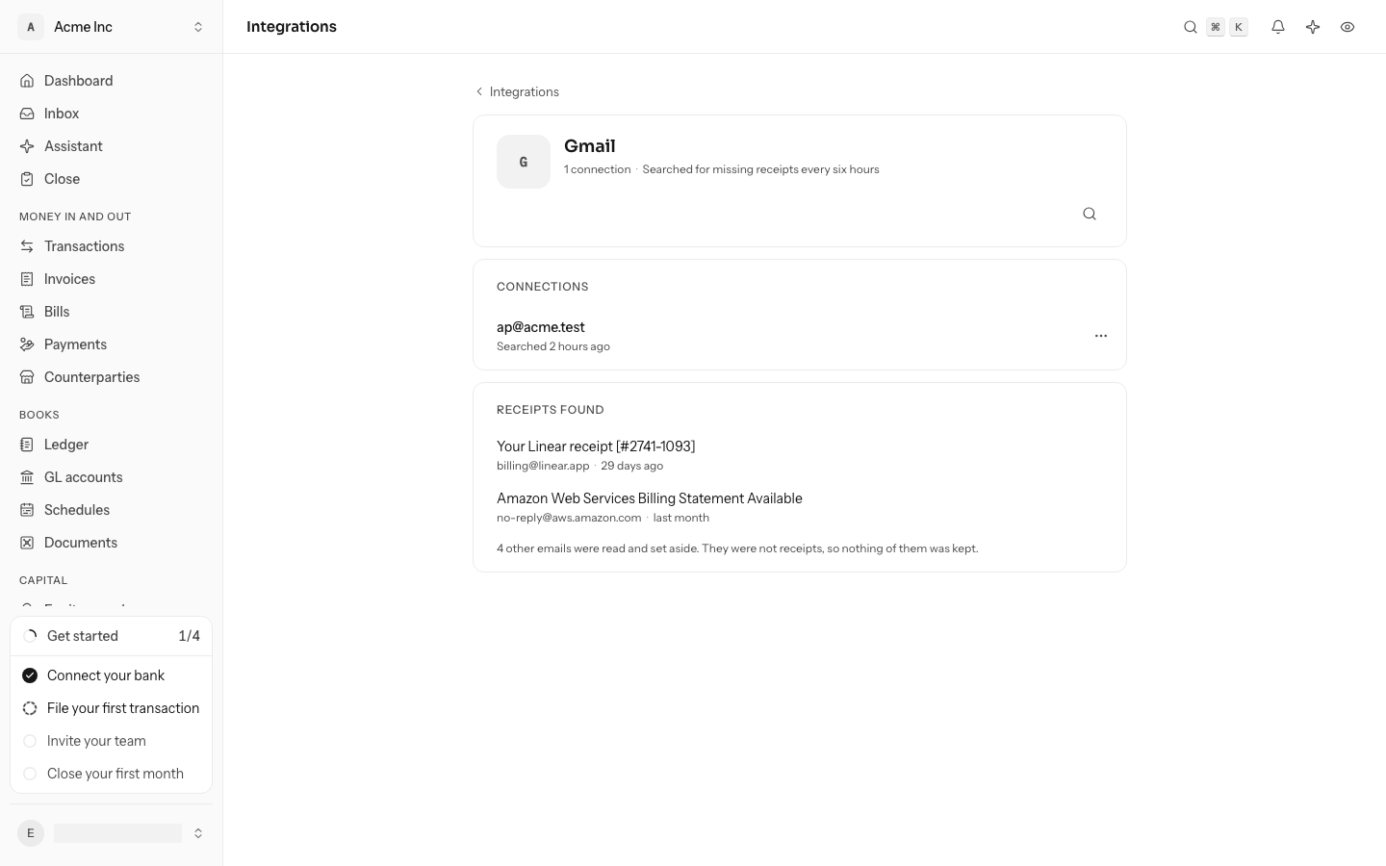The height and width of the screenshot is (866, 1386).
Task: Click the no-reply@aws.amazon.com sender text
Action: click(569, 518)
